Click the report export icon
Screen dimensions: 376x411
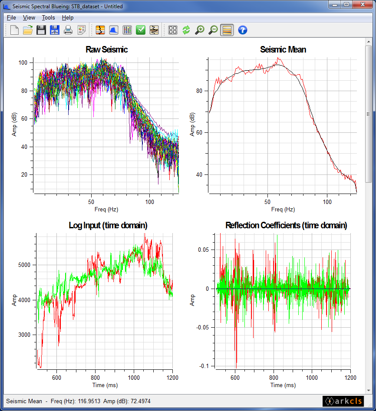click(82, 30)
